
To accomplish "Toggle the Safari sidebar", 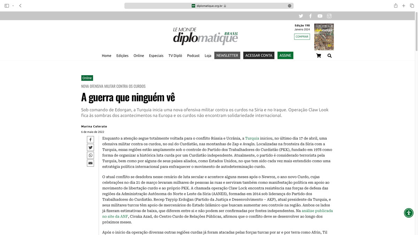I will [7, 6].
